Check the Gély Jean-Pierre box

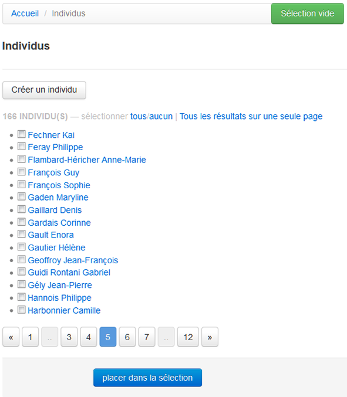[x=22, y=284]
